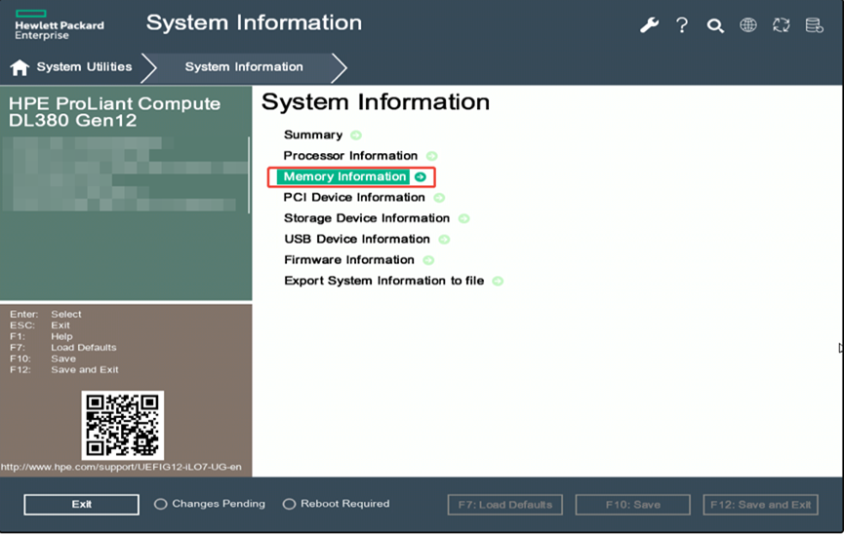Select the Reboot Required radio indicator

(x=289, y=505)
